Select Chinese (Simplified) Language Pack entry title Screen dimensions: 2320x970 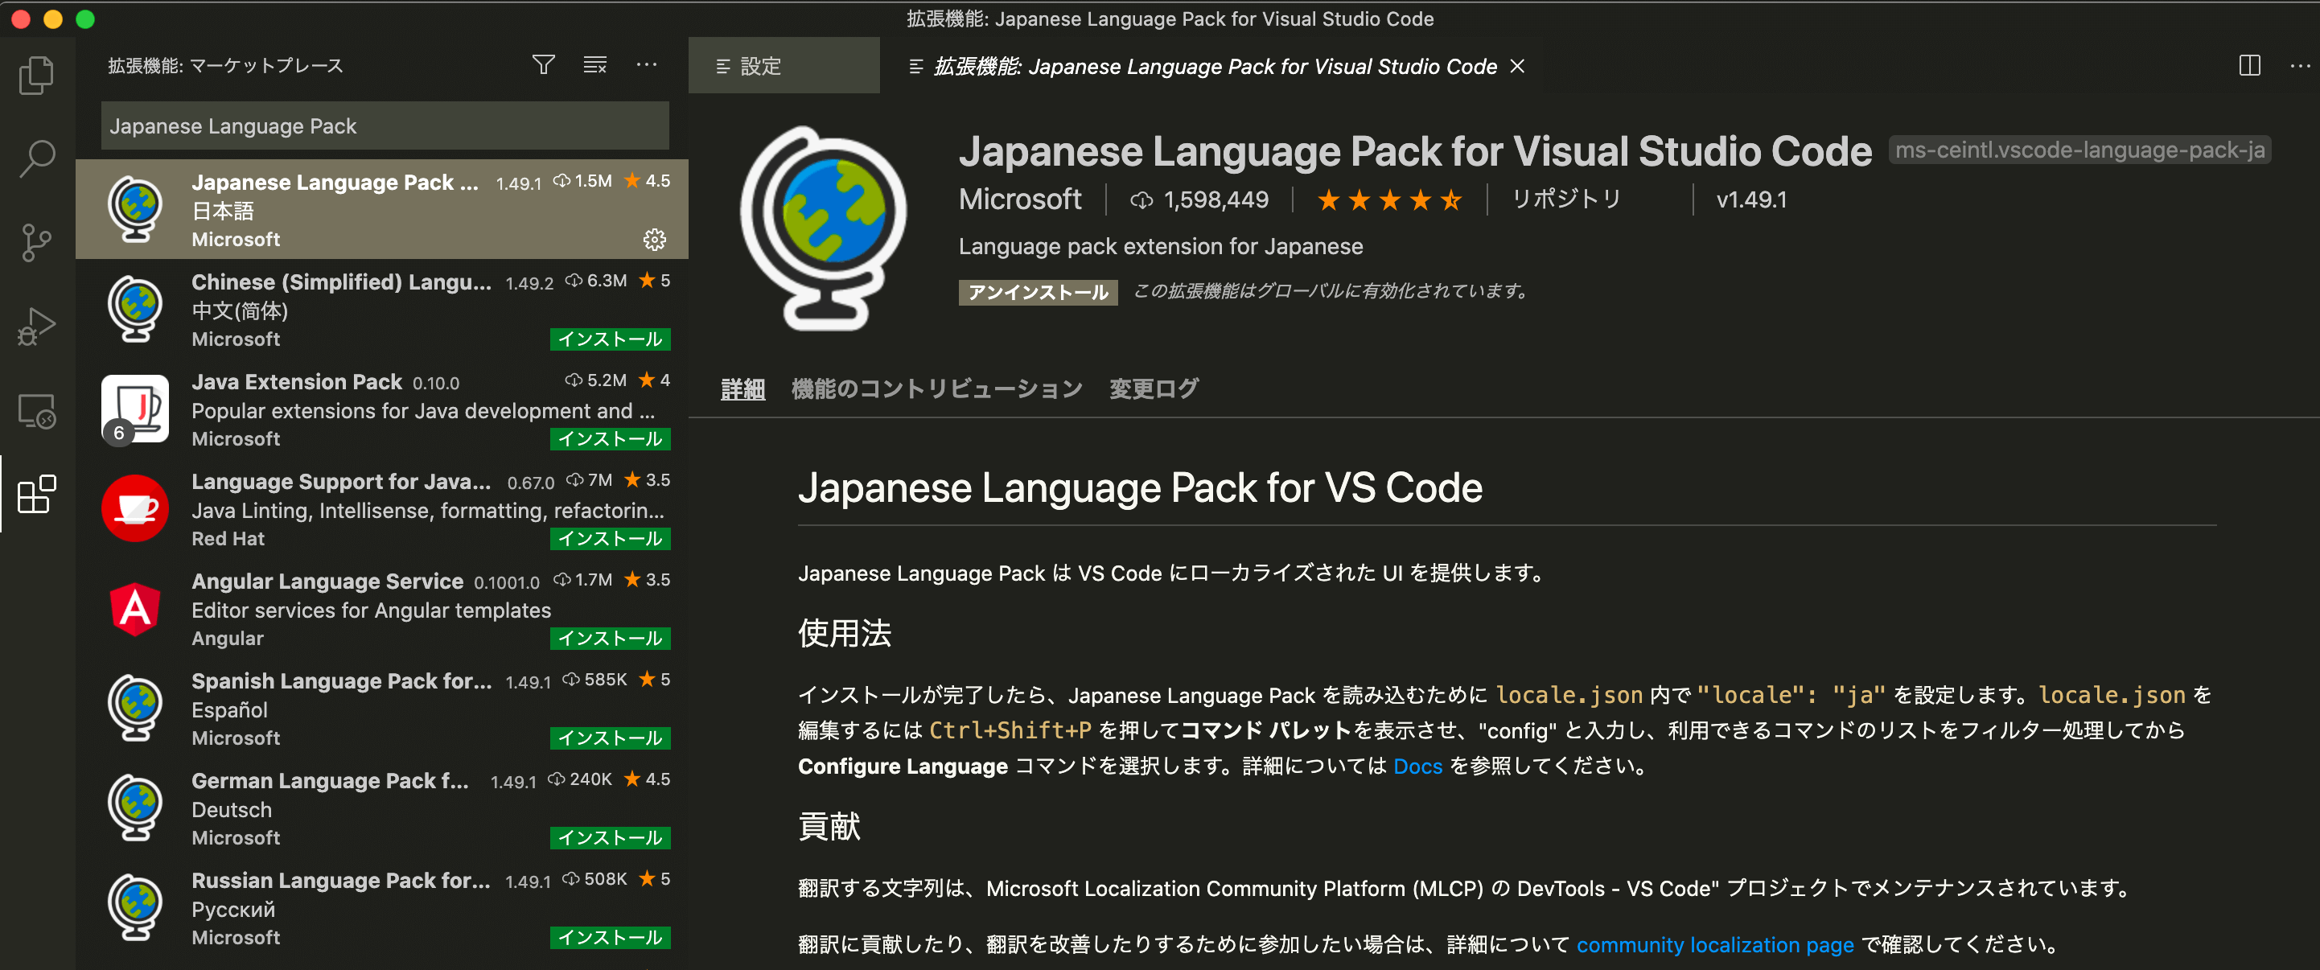click(341, 282)
